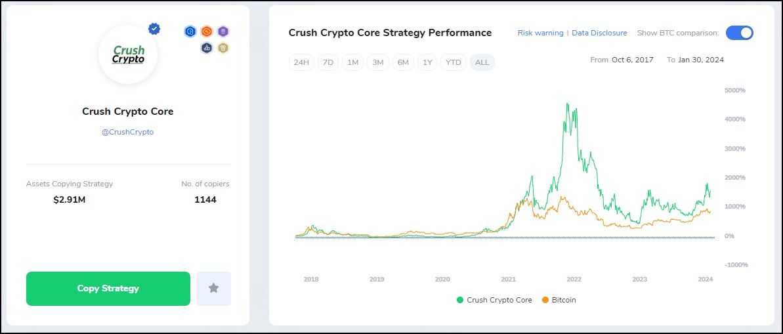783x334 pixels.
Task: Disable the Show BTC comparison toggle
Action: click(739, 33)
